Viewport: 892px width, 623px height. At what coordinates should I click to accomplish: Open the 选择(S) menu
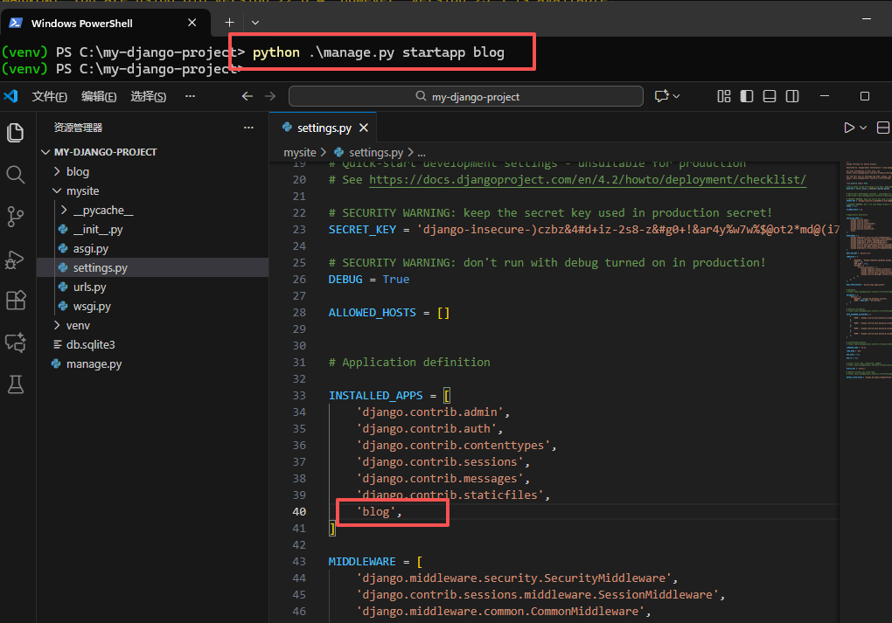(149, 96)
